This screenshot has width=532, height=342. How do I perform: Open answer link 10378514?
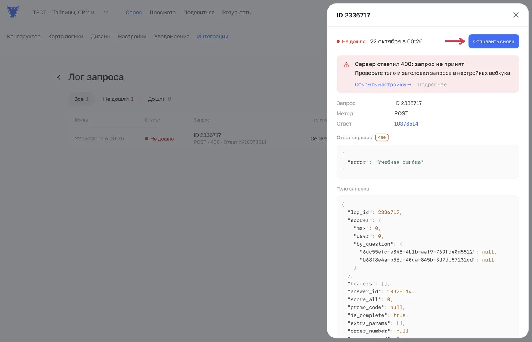406,124
